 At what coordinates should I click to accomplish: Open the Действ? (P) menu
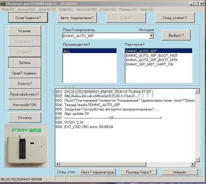pyautogui.click(x=47, y=9)
